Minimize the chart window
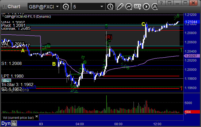This screenshot has width=201, height=127. (177, 3)
